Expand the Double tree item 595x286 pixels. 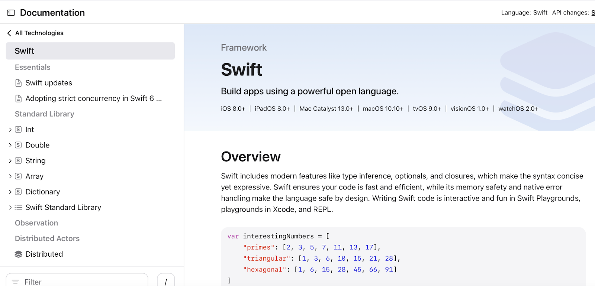coord(10,145)
